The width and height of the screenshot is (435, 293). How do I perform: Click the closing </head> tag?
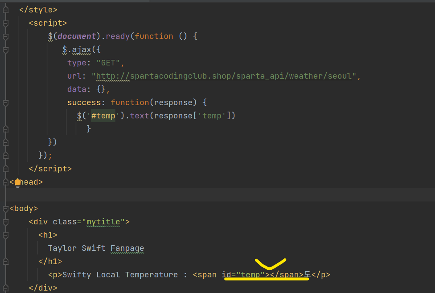(x=26, y=182)
